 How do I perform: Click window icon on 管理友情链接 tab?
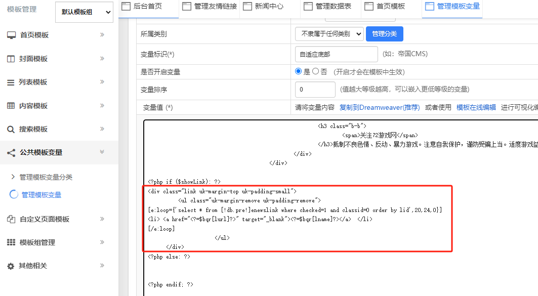click(187, 6)
